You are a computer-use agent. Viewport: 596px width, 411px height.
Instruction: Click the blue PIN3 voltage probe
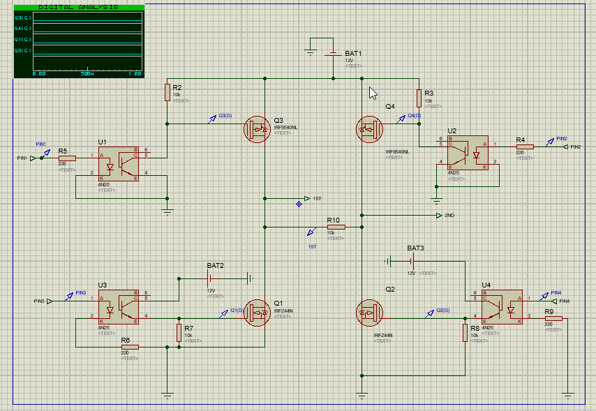(x=69, y=297)
